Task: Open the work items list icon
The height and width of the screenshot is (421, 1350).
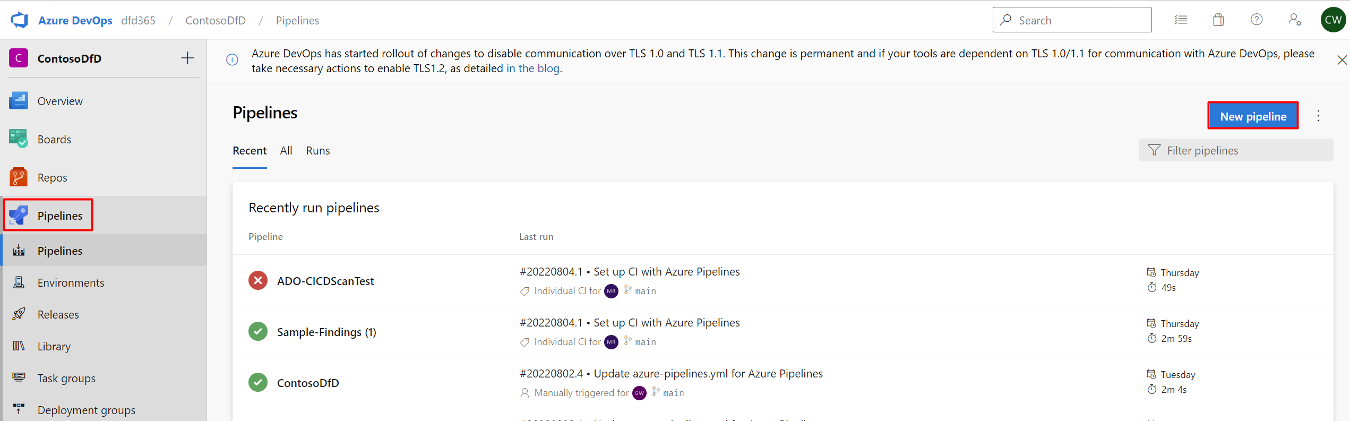Action: (1181, 20)
